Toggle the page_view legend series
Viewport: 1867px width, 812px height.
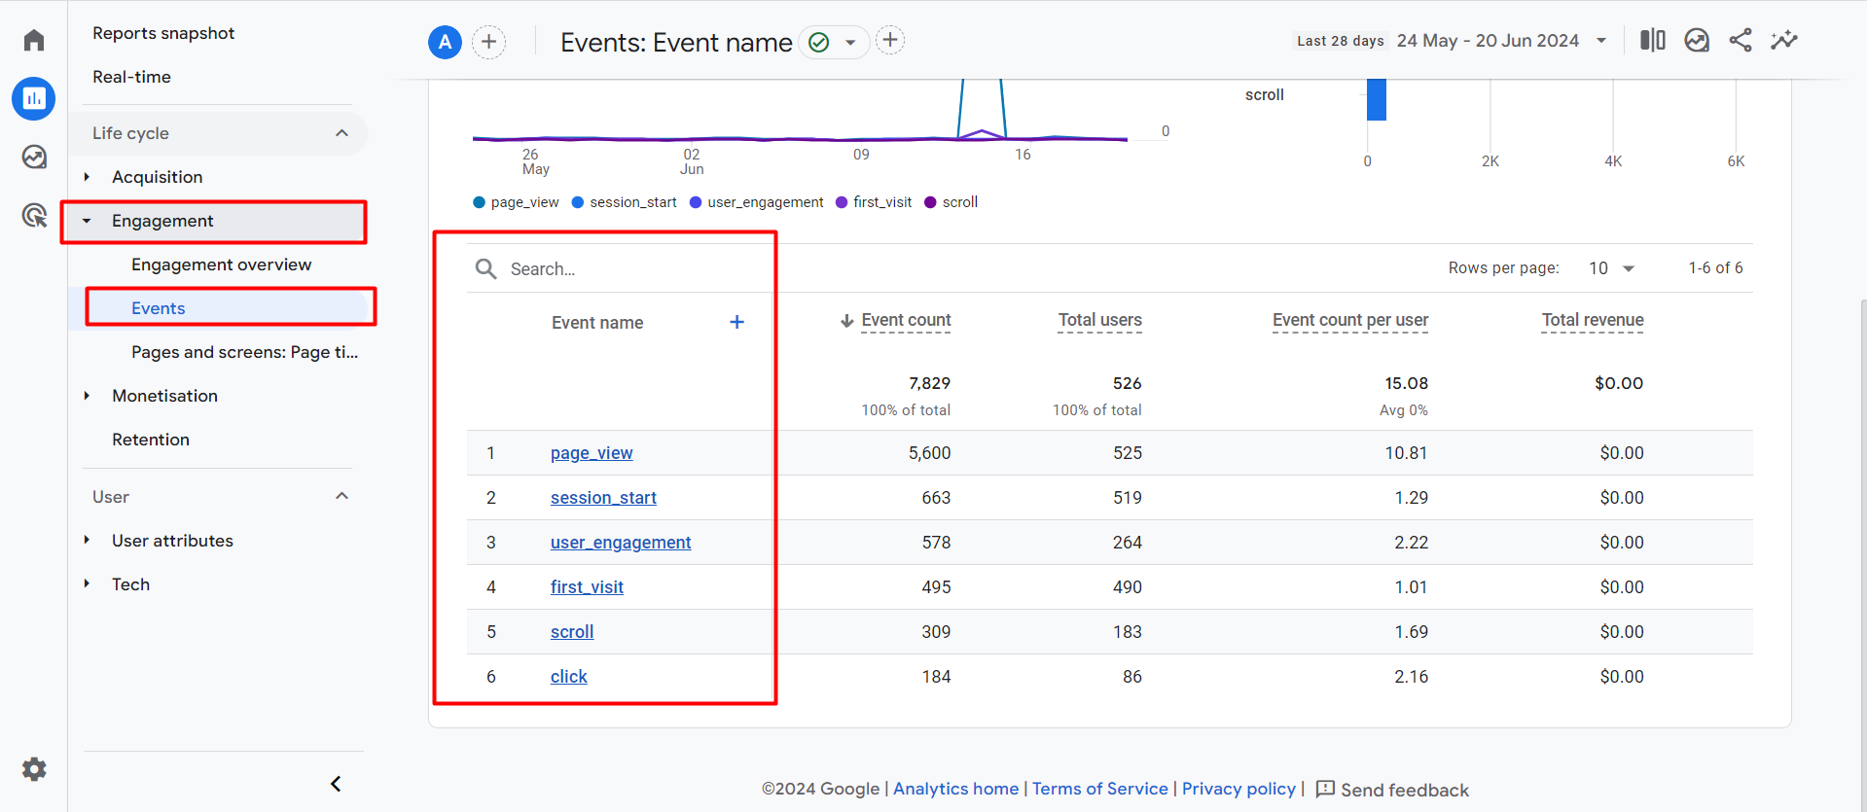pyautogui.click(x=516, y=202)
